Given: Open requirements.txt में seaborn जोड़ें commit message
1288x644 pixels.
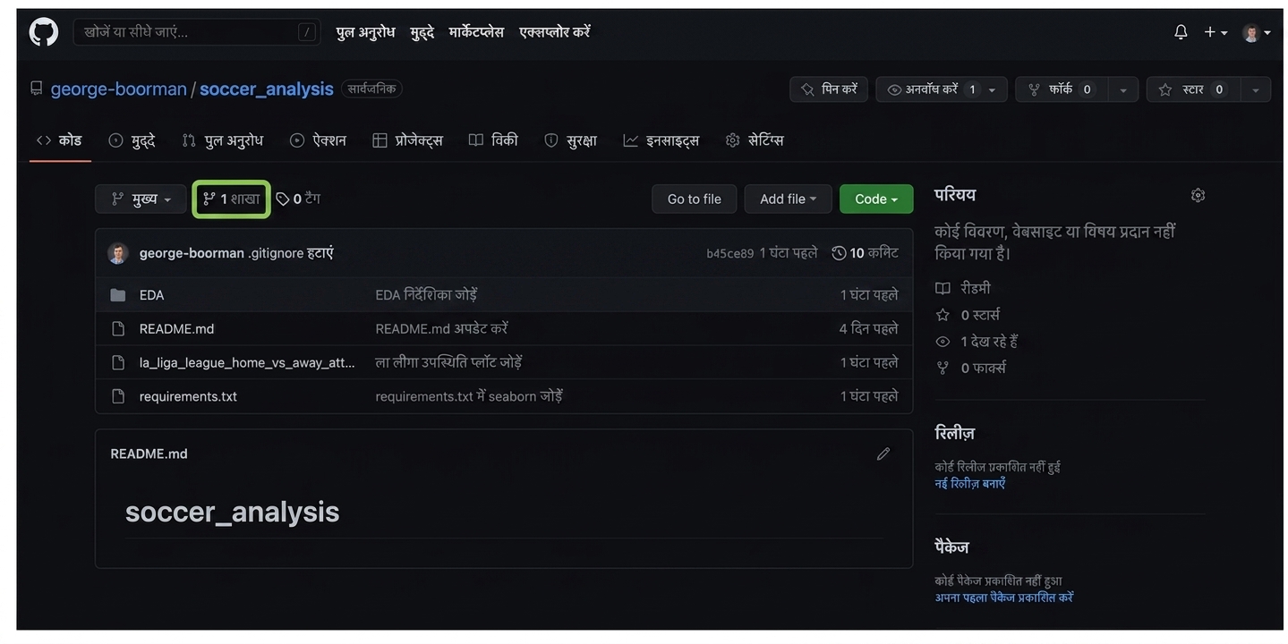Looking at the screenshot, I should click(x=469, y=396).
